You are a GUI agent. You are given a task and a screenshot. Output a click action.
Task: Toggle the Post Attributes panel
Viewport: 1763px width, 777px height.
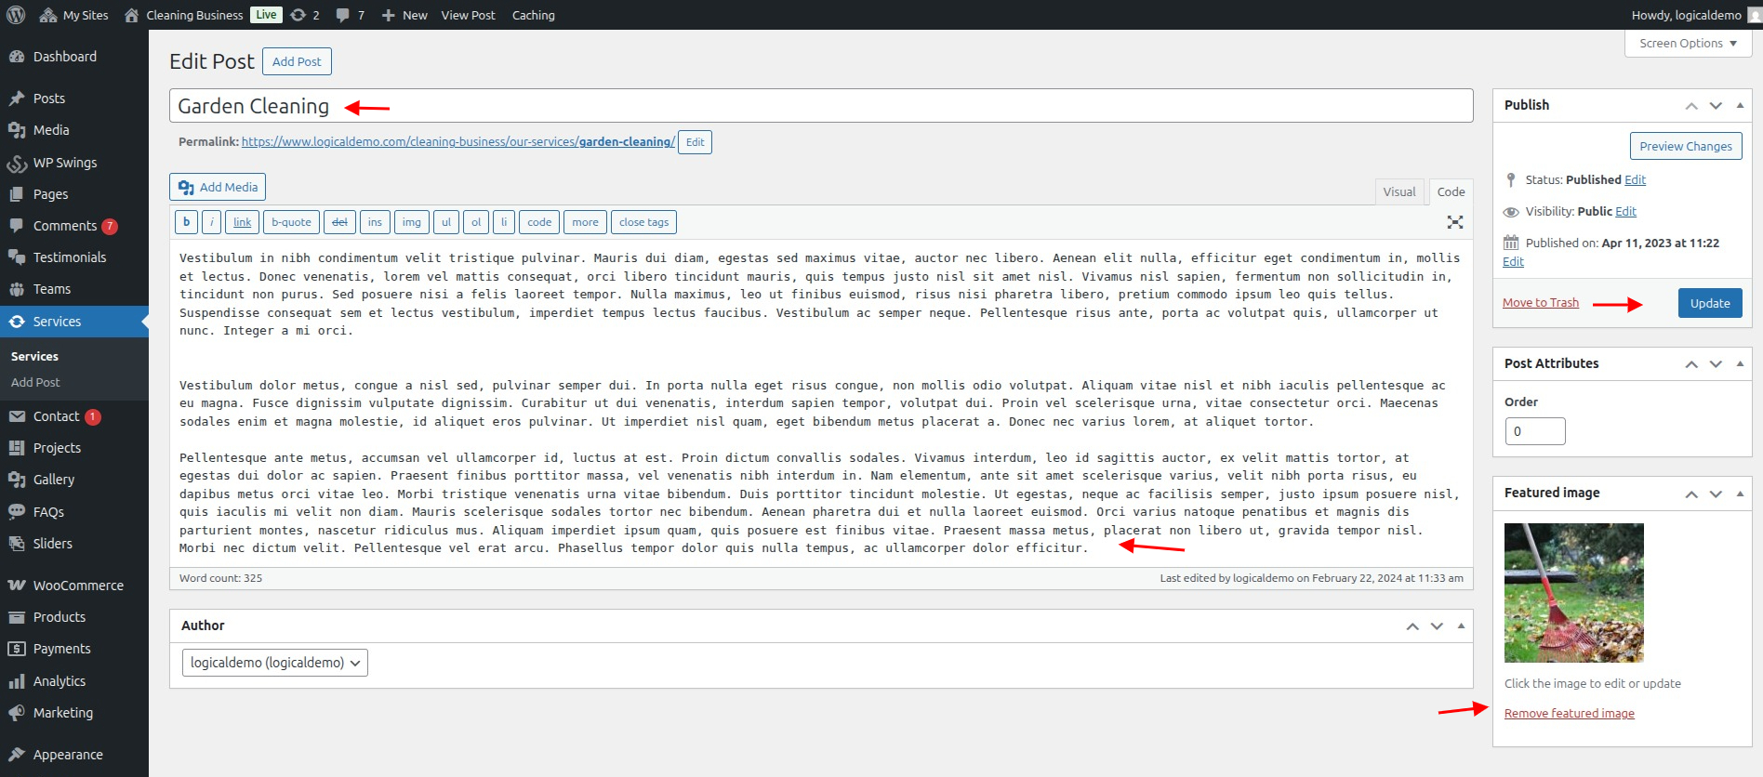click(1740, 363)
